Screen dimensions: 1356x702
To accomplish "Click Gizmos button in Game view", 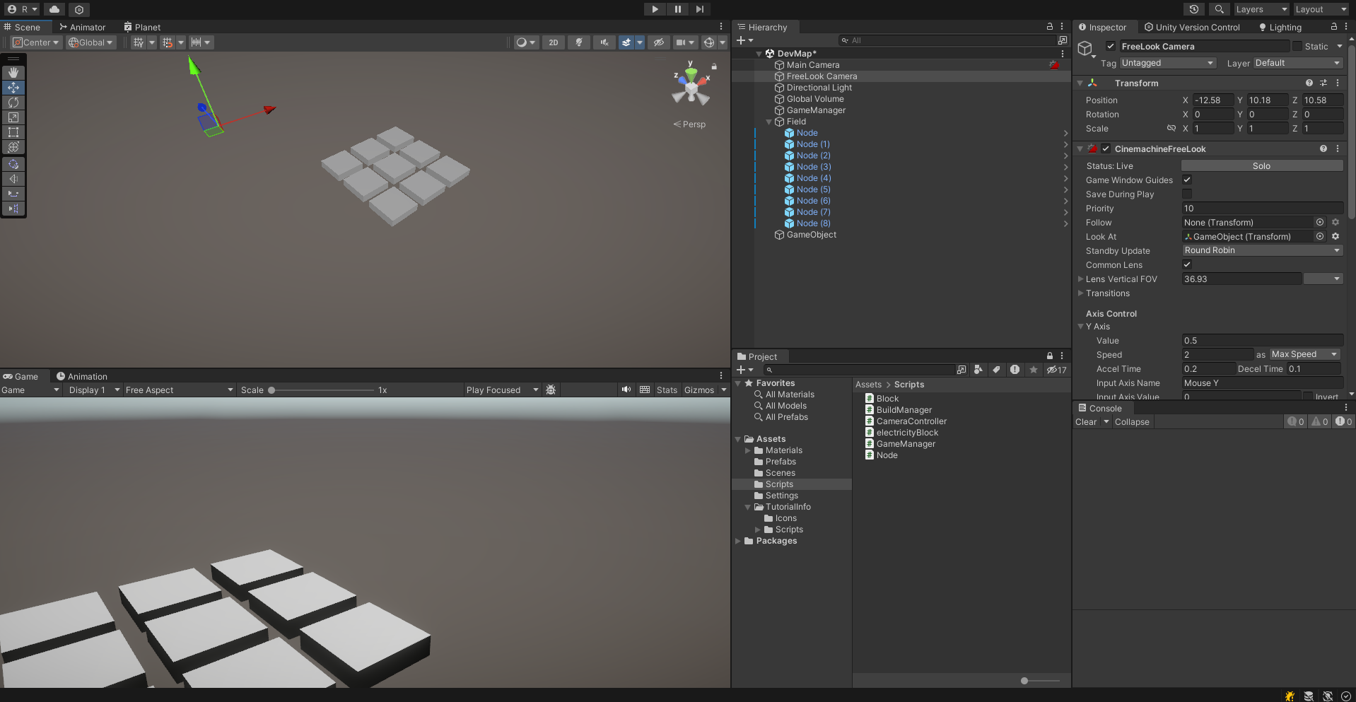I will click(x=699, y=390).
